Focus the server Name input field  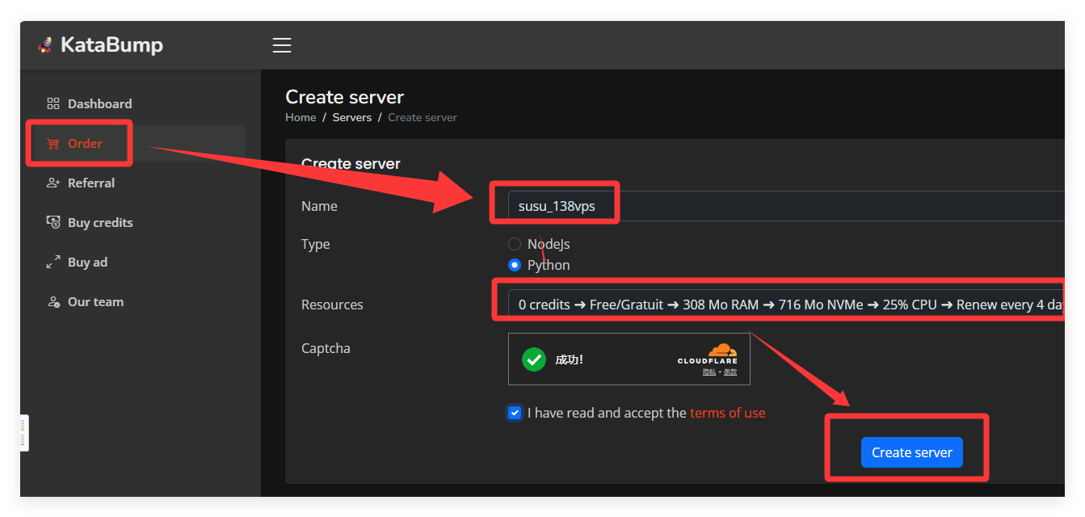pyautogui.click(x=784, y=206)
